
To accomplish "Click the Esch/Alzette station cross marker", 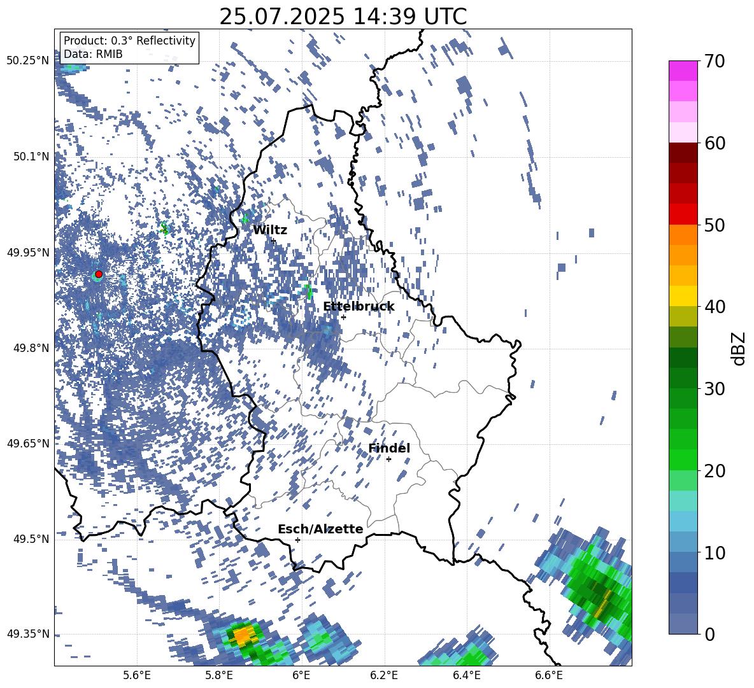I will (297, 540).
